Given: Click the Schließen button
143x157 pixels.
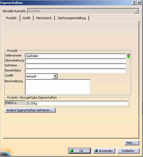Looking at the screenshot, I should coord(128,151).
